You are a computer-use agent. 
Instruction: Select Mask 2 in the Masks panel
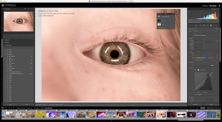[163, 21]
